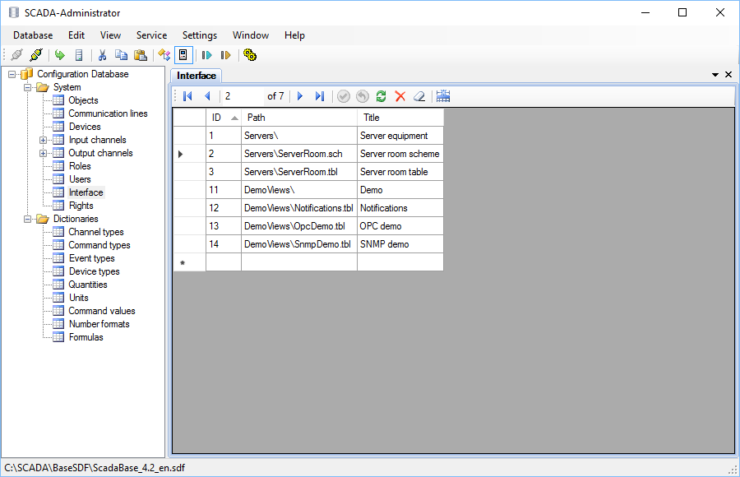The image size is (740, 477).
Task: Select Users table in the tree
Action: coord(80,179)
